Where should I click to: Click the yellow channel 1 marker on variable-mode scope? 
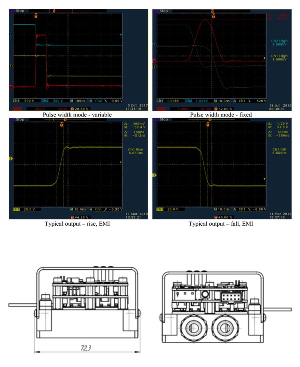11,66
